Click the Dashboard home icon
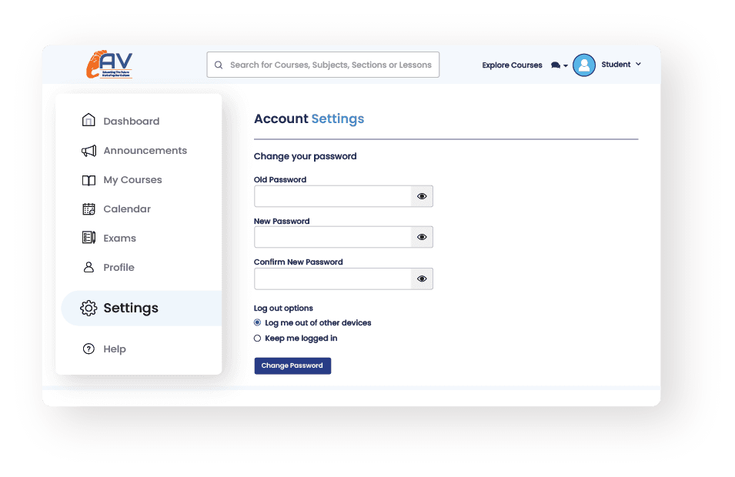This screenshot has height=477, width=735. [x=89, y=121]
